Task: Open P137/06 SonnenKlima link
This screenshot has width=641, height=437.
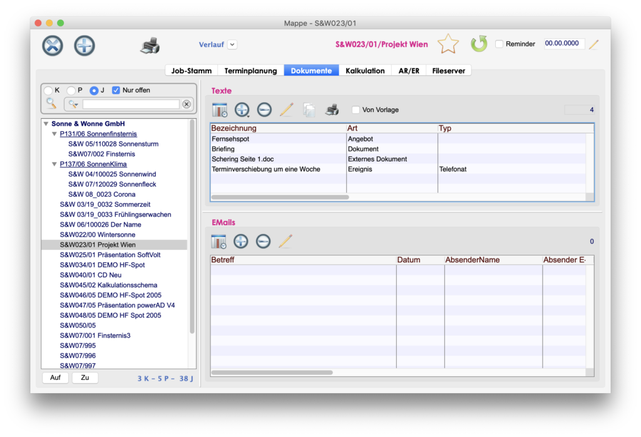Action: pyautogui.click(x=93, y=164)
